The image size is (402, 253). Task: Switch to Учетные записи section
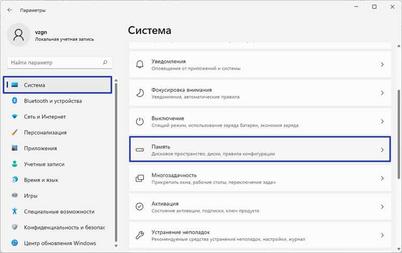(58, 164)
